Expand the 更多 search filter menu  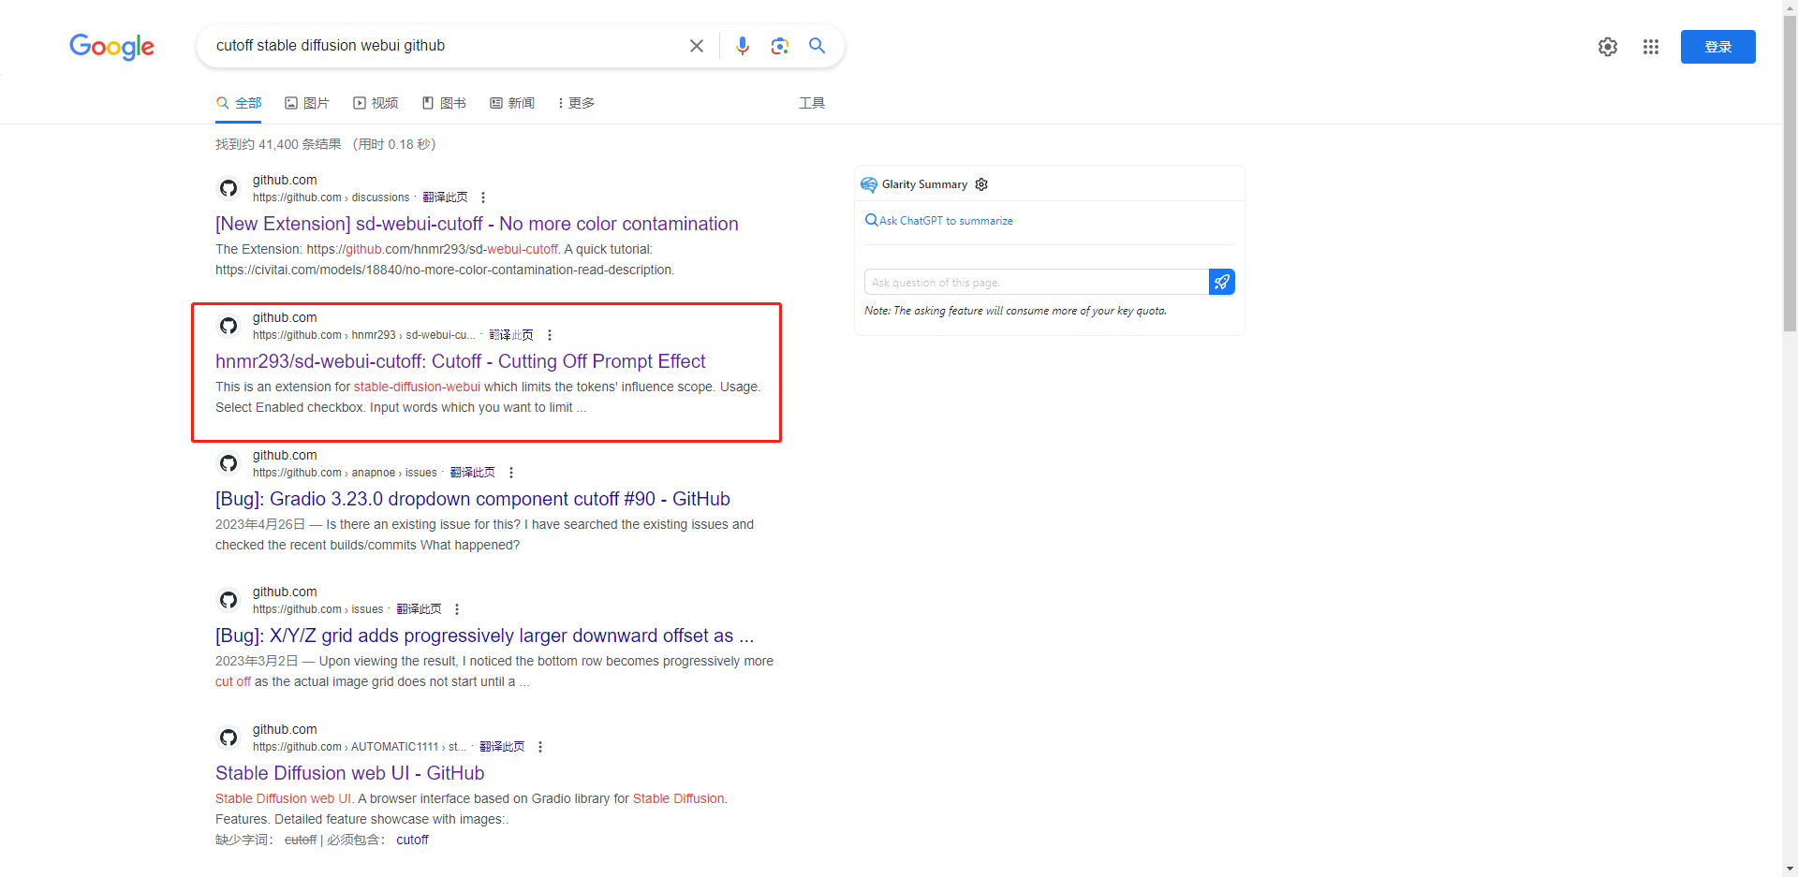577,103
